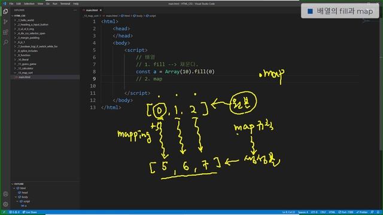Click empty editor line 10
This screenshot has height=215, width=383.
pyautogui.click(x=230, y=86)
